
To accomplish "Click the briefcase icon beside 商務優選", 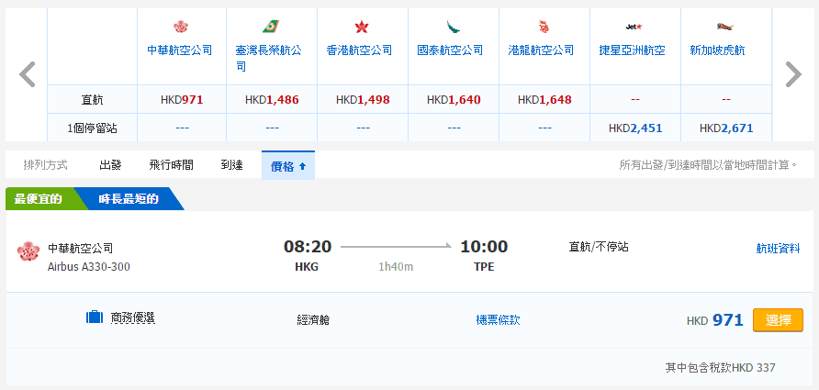I will pyautogui.click(x=94, y=318).
